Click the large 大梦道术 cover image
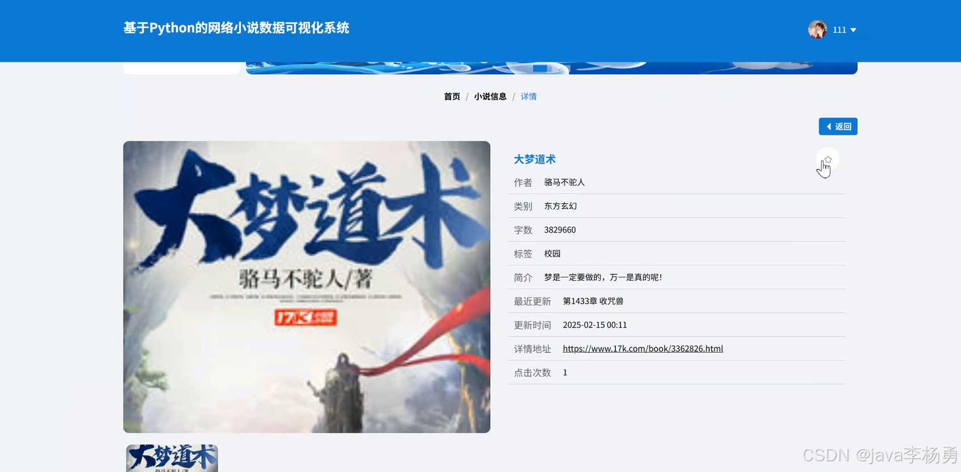Image resolution: width=961 pixels, height=472 pixels. (x=307, y=287)
